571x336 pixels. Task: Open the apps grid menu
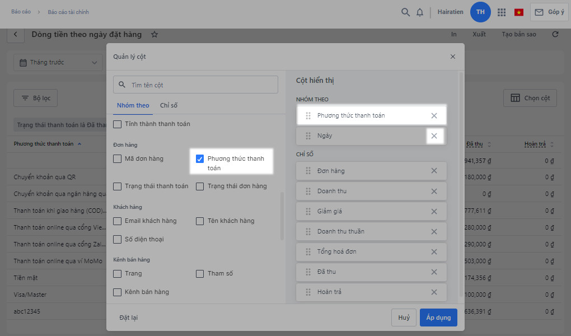coord(502,12)
